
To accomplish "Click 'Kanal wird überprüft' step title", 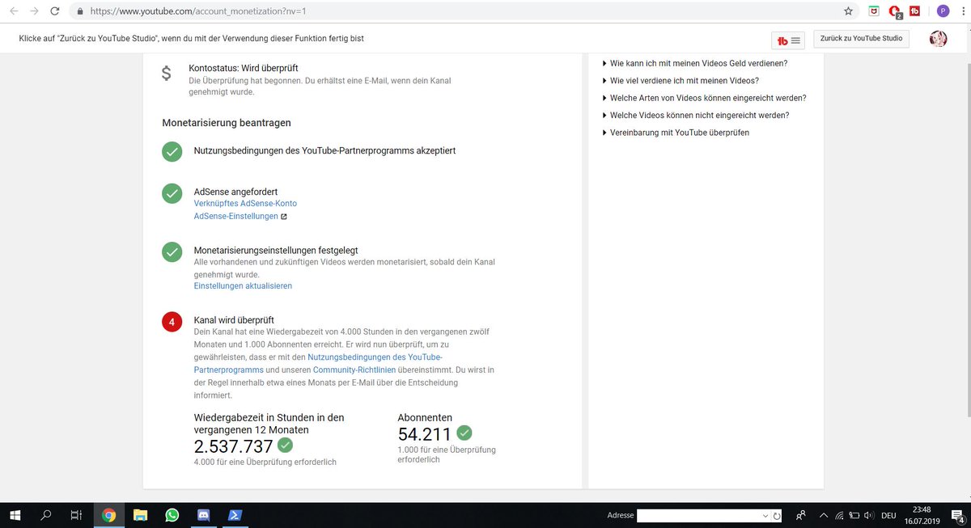I will (234, 320).
